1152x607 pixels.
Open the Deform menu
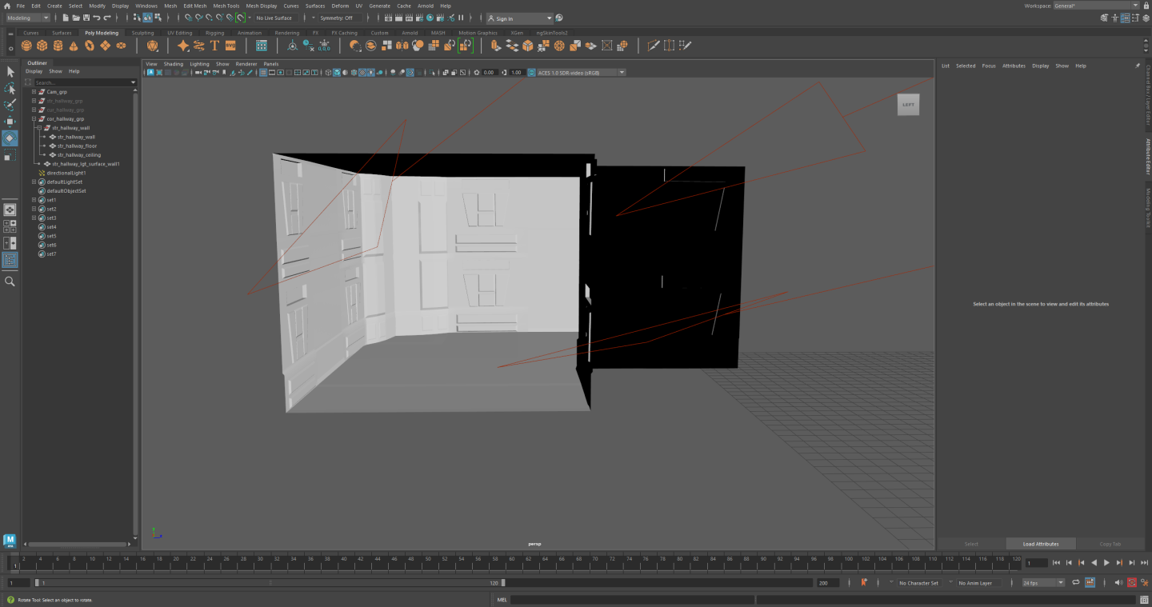click(340, 6)
